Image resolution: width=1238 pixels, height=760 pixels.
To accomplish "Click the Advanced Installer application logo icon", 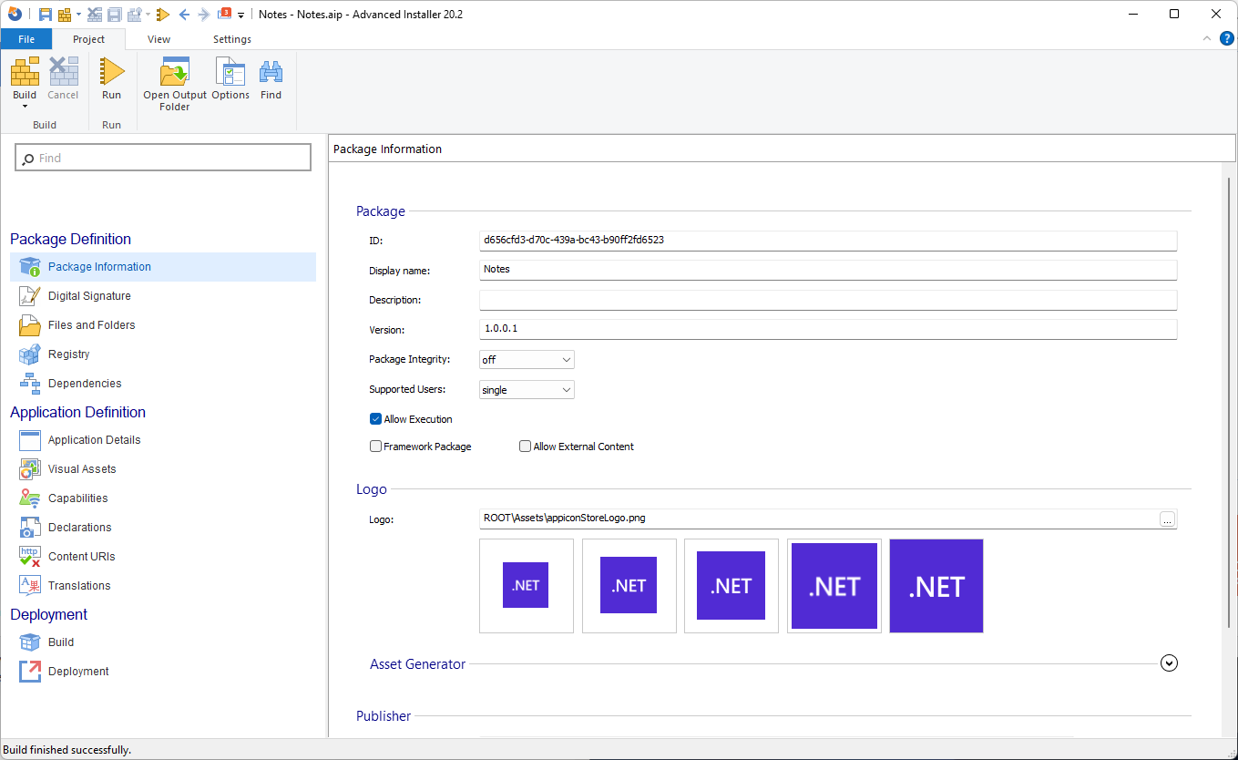I will [14, 14].
